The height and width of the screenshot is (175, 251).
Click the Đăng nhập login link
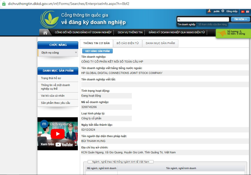coord(232,11)
